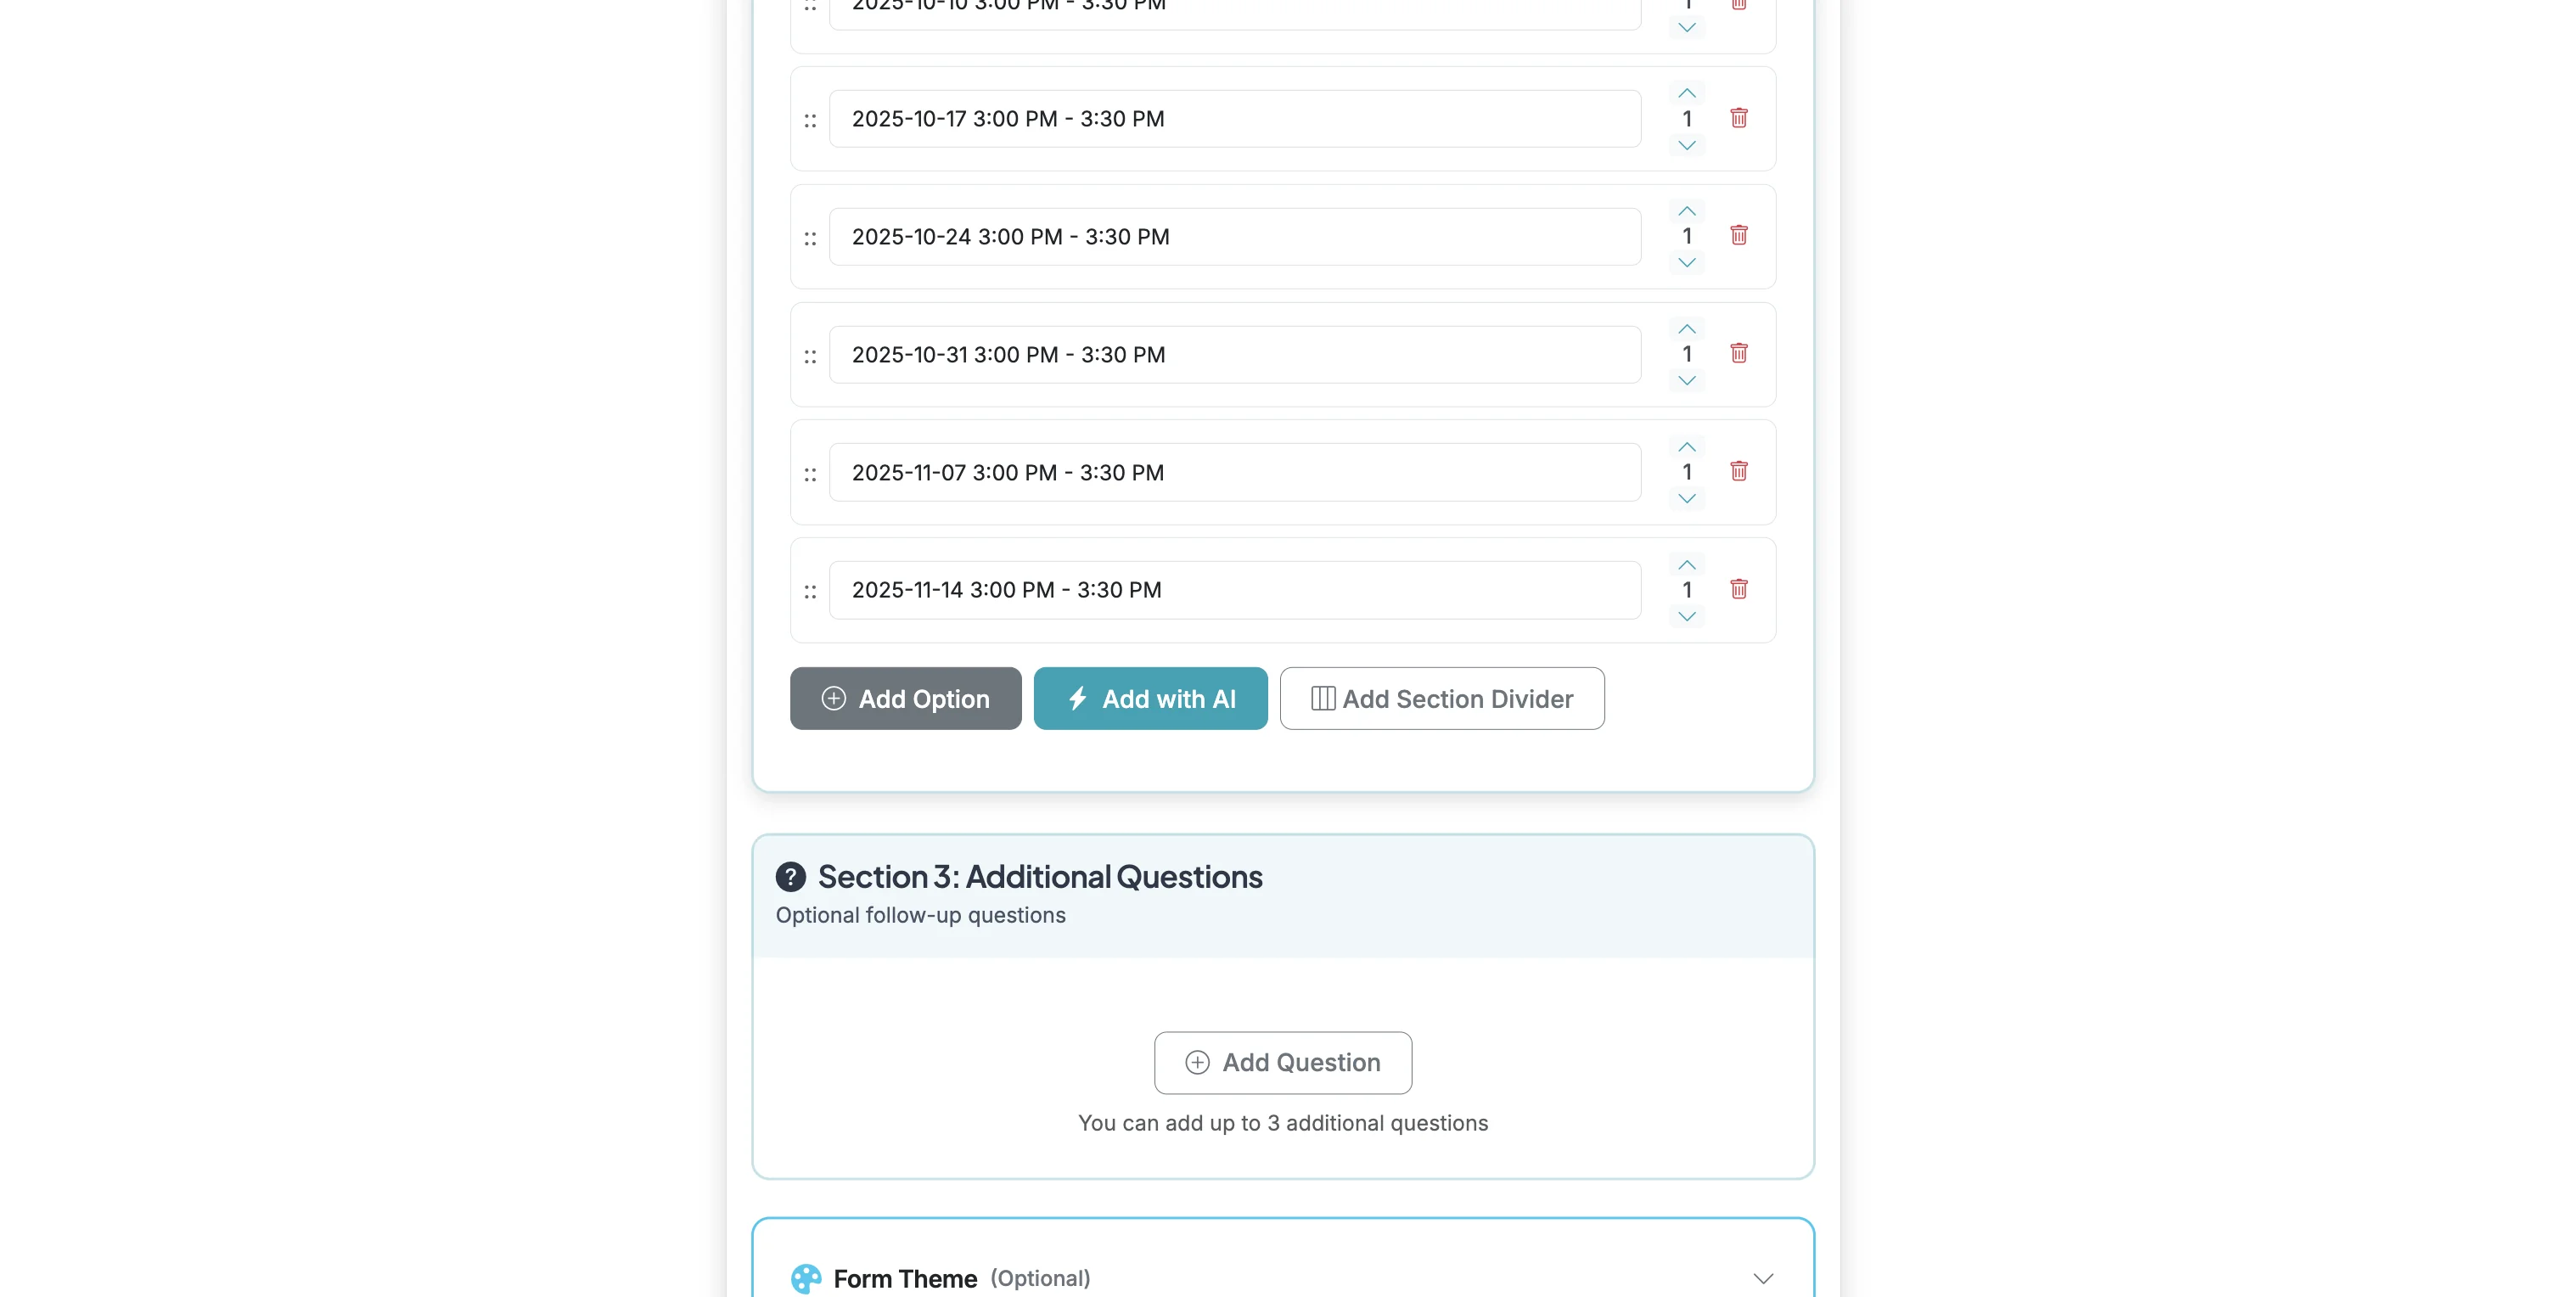Image resolution: width=2567 pixels, height=1297 pixels.
Task: Click the question mark icon beside Section 3
Action: point(790,877)
